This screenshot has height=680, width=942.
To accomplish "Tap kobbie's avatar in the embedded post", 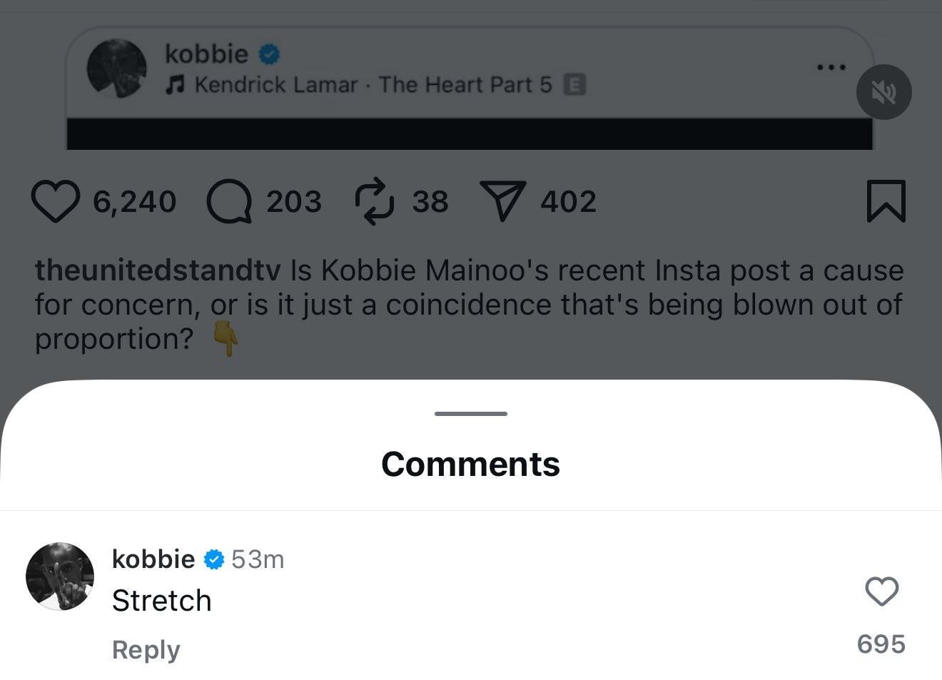I will (116, 68).
